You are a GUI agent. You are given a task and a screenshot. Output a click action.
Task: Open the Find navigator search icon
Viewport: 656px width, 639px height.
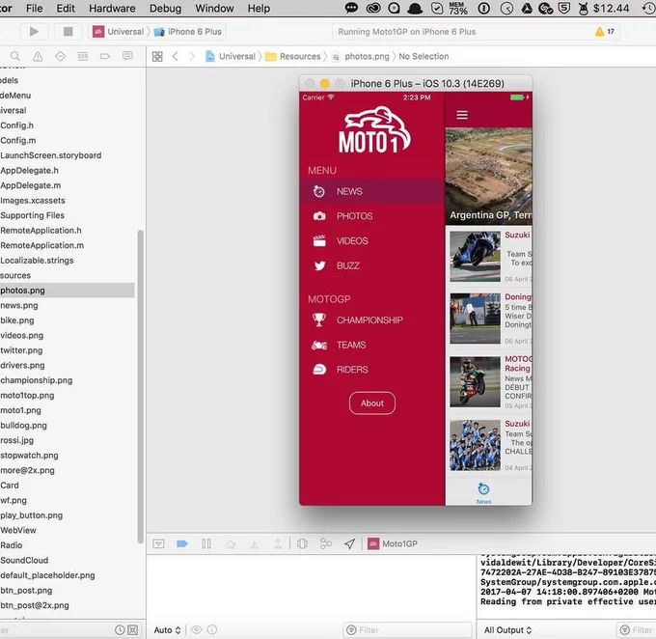click(x=15, y=56)
